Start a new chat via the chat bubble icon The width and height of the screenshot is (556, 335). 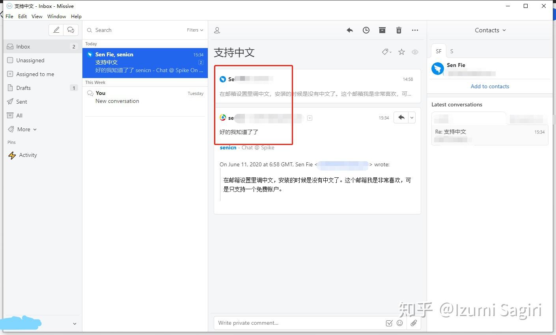click(71, 30)
